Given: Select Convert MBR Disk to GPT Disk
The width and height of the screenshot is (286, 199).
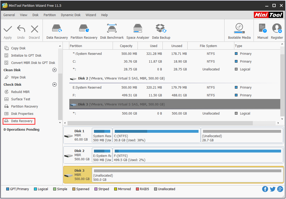Looking at the screenshot, I should pyautogui.click(x=30, y=63).
